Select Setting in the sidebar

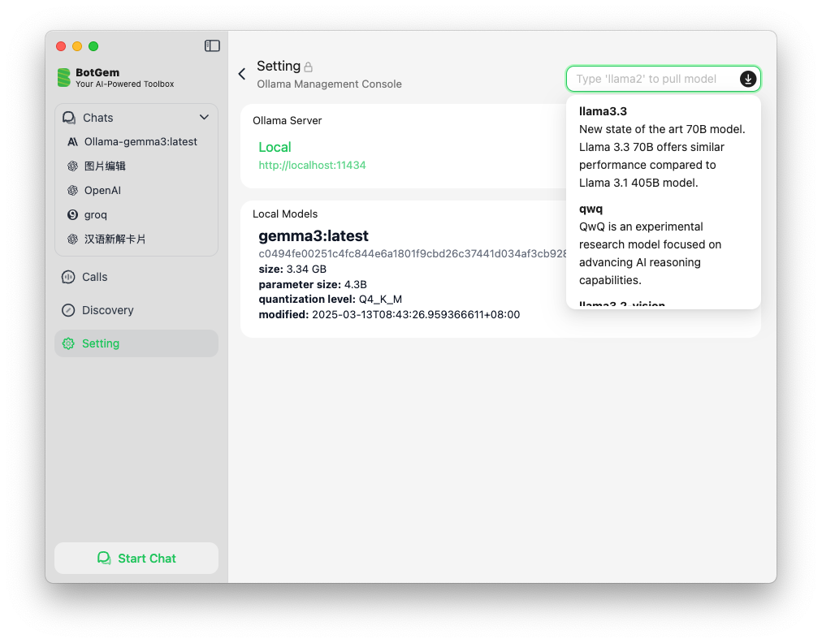136,343
